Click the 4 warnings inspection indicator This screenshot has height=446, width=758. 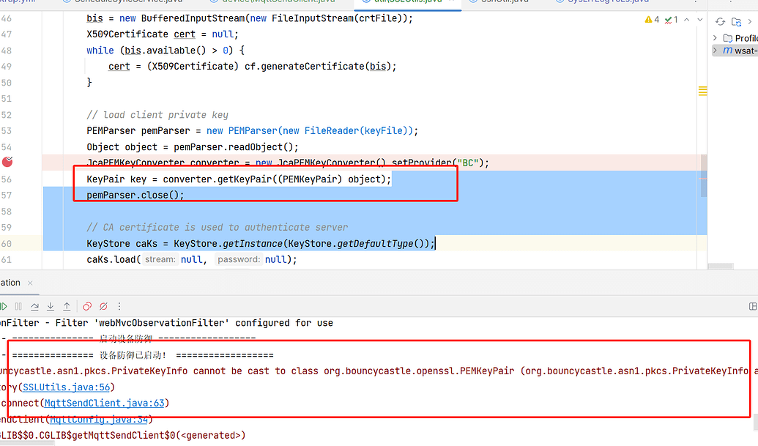coord(652,20)
